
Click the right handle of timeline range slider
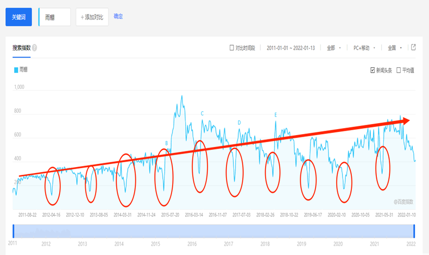tap(414, 231)
